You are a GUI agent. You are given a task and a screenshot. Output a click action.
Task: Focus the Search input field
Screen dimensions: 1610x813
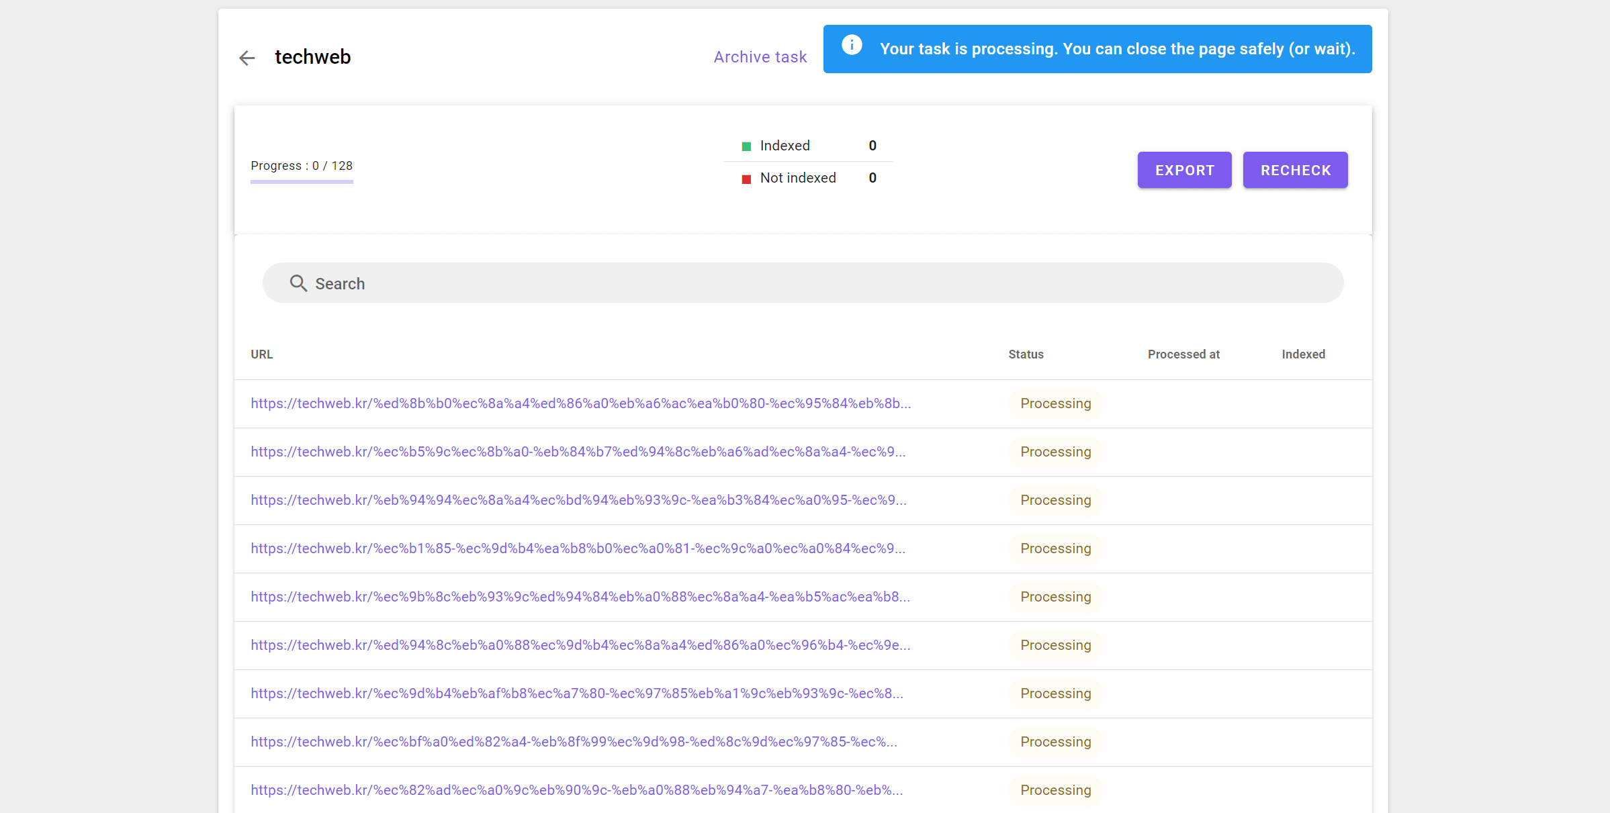pyautogui.click(x=803, y=283)
